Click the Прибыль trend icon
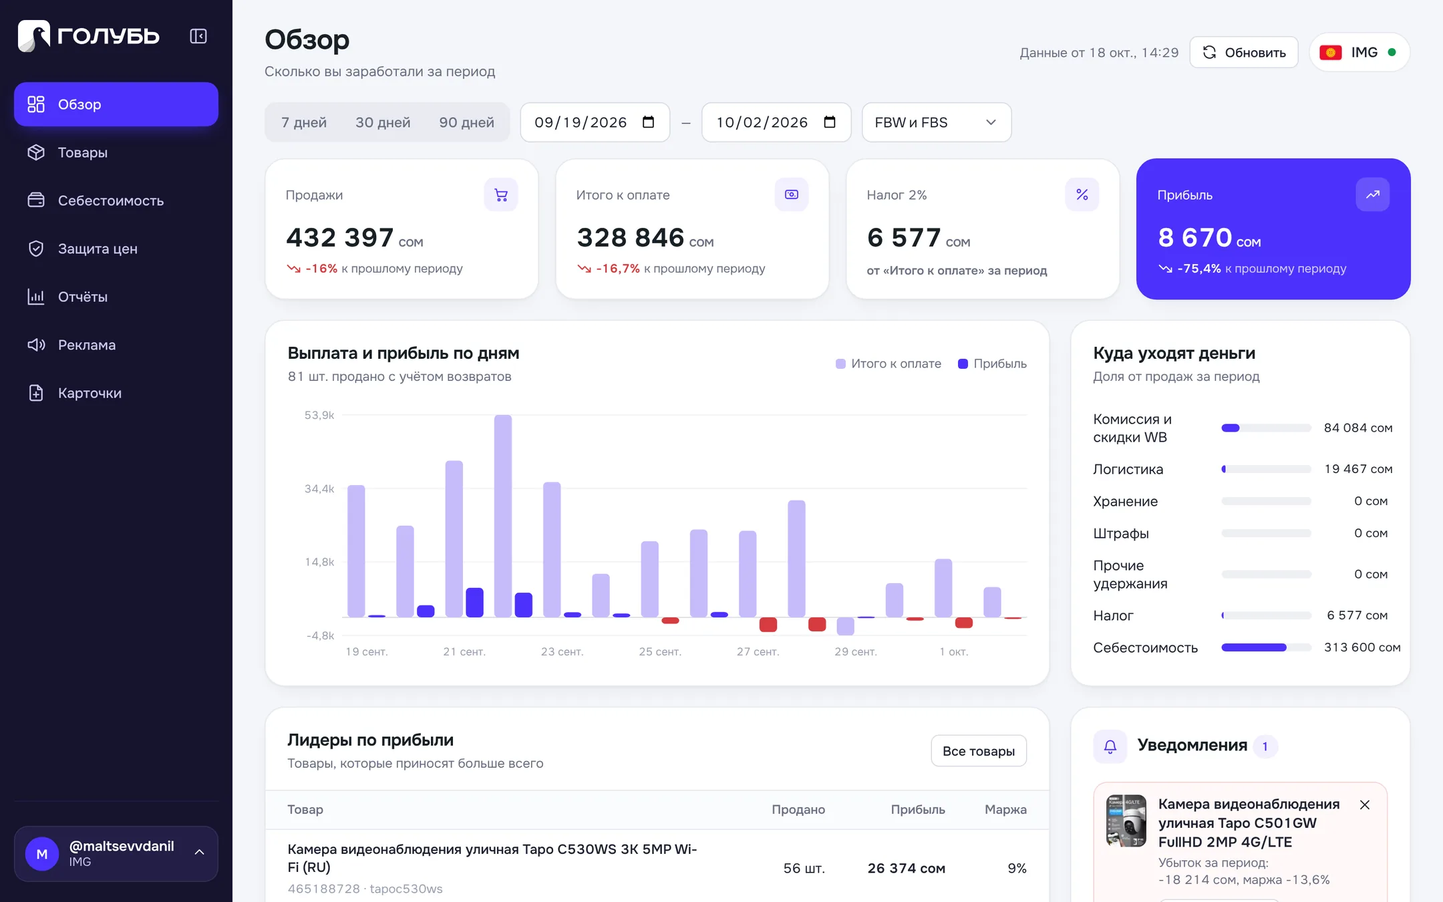This screenshot has height=902, width=1443. (x=1373, y=194)
